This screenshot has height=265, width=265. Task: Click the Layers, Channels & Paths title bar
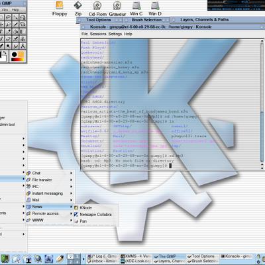coord(217,20)
